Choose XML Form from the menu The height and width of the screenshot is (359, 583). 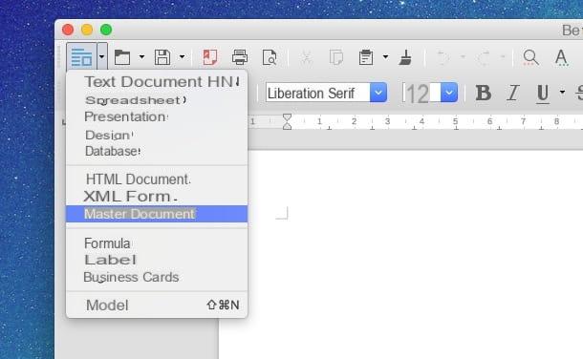[157, 196]
